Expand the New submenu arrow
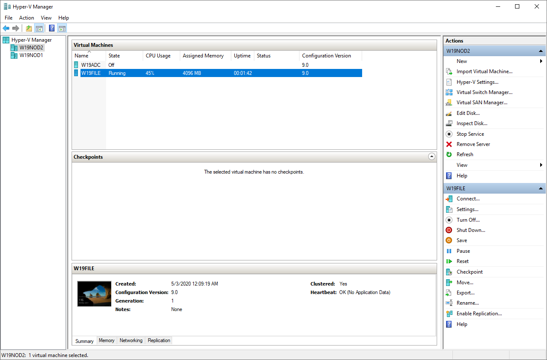The width and height of the screenshot is (547, 360). pyautogui.click(x=541, y=61)
